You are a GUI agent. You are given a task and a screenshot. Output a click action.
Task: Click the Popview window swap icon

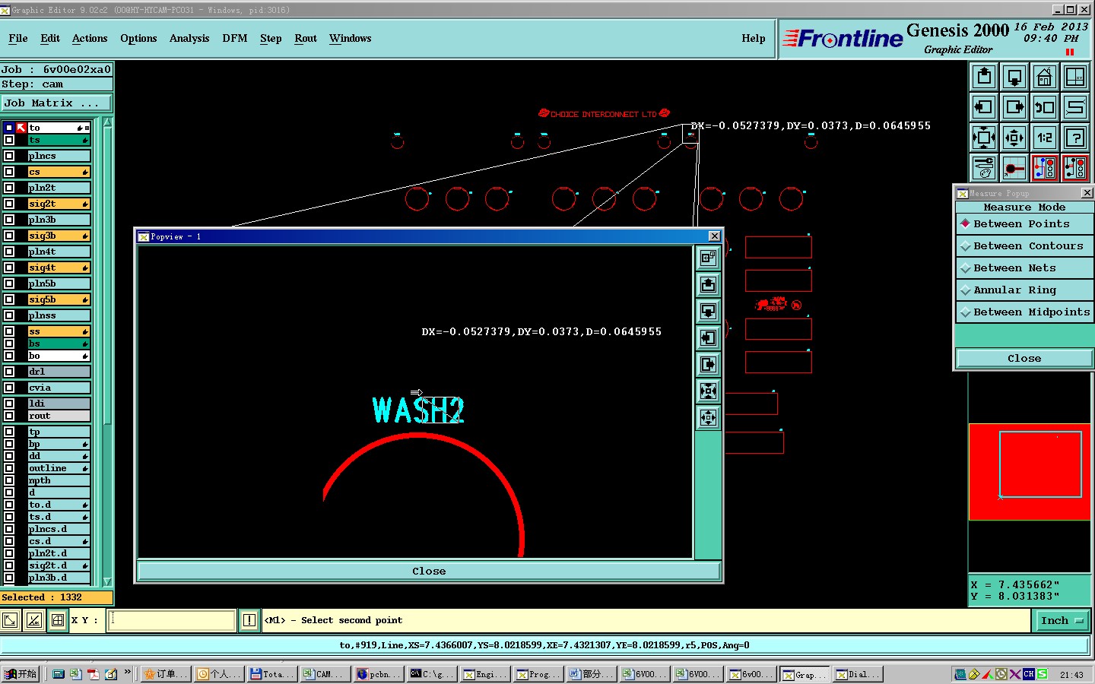tap(708, 258)
